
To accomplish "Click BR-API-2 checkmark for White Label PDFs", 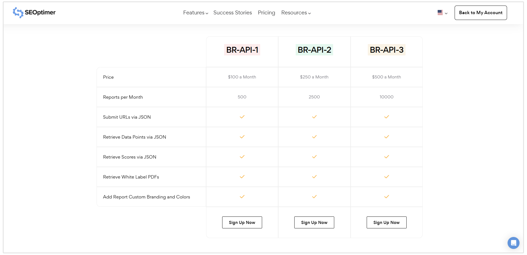I will [x=314, y=177].
